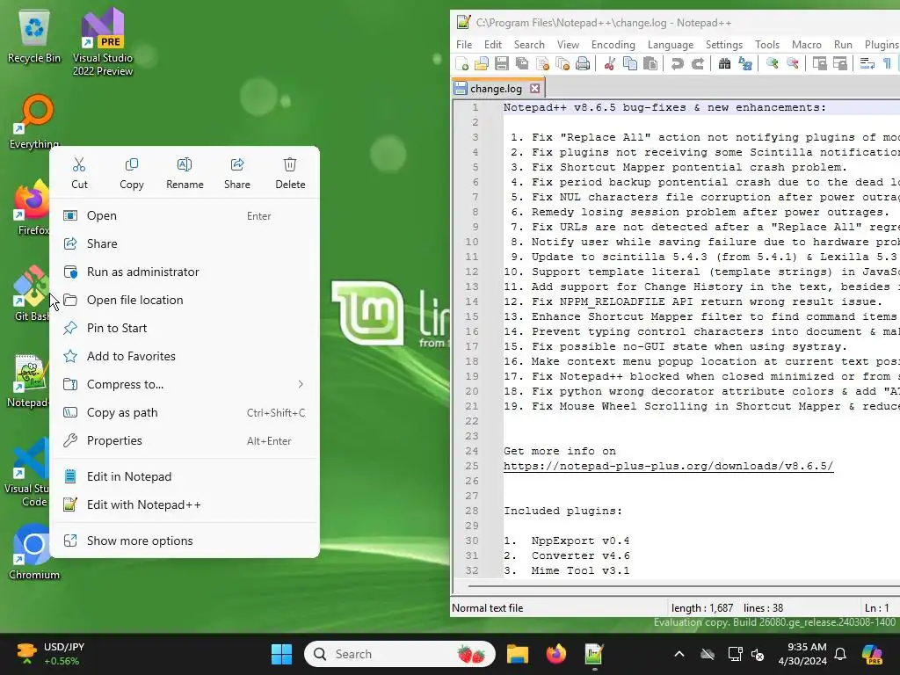This screenshot has height=675, width=900.
Task: Click the Save All icon in Notepad++ toolbar
Action: pos(522,63)
